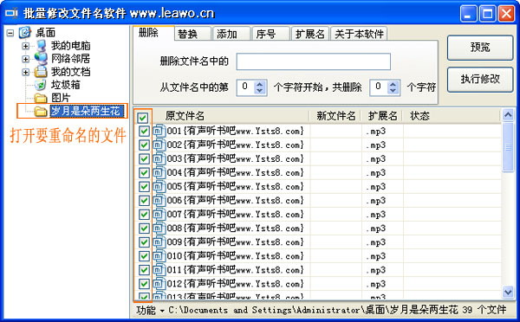520x322 pixels.
Task: Expand the 我的文档 tree node
Action: click(x=25, y=72)
